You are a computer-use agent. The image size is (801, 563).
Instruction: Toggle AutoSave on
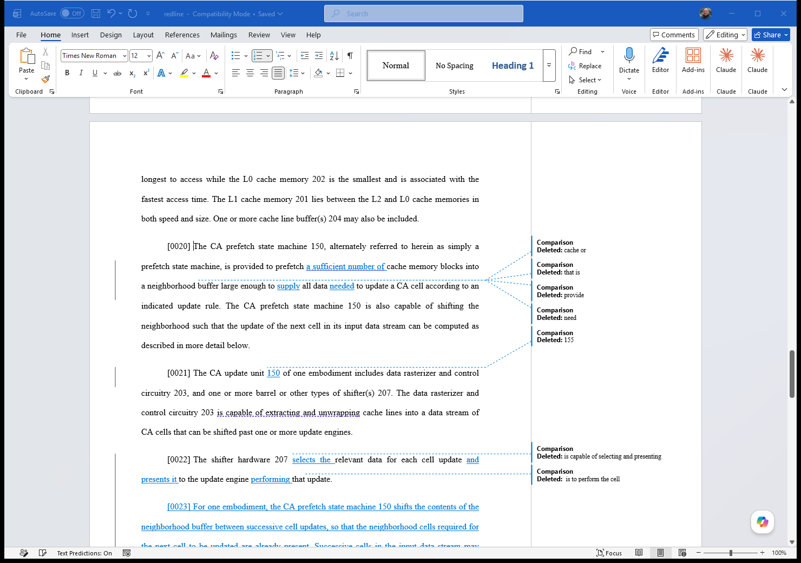tap(72, 14)
